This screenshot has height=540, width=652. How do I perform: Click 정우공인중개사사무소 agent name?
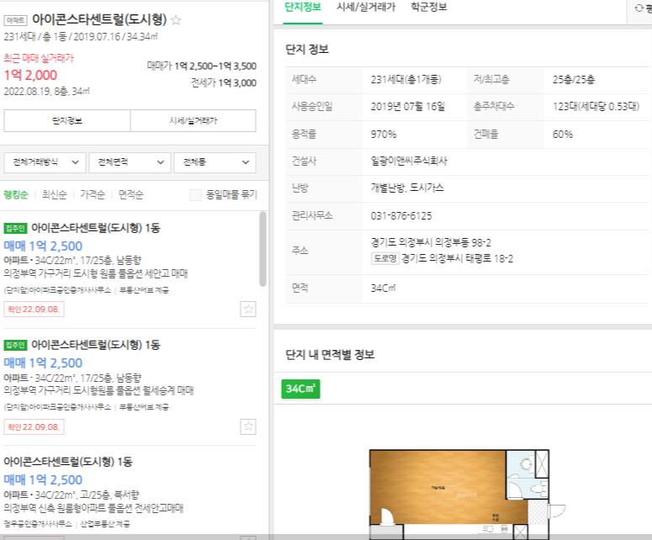pyautogui.click(x=38, y=524)
